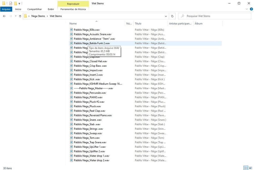The image size is (254, 170).
Task: Select the Impact.wav file icon
Action: (x=72, y=70)
